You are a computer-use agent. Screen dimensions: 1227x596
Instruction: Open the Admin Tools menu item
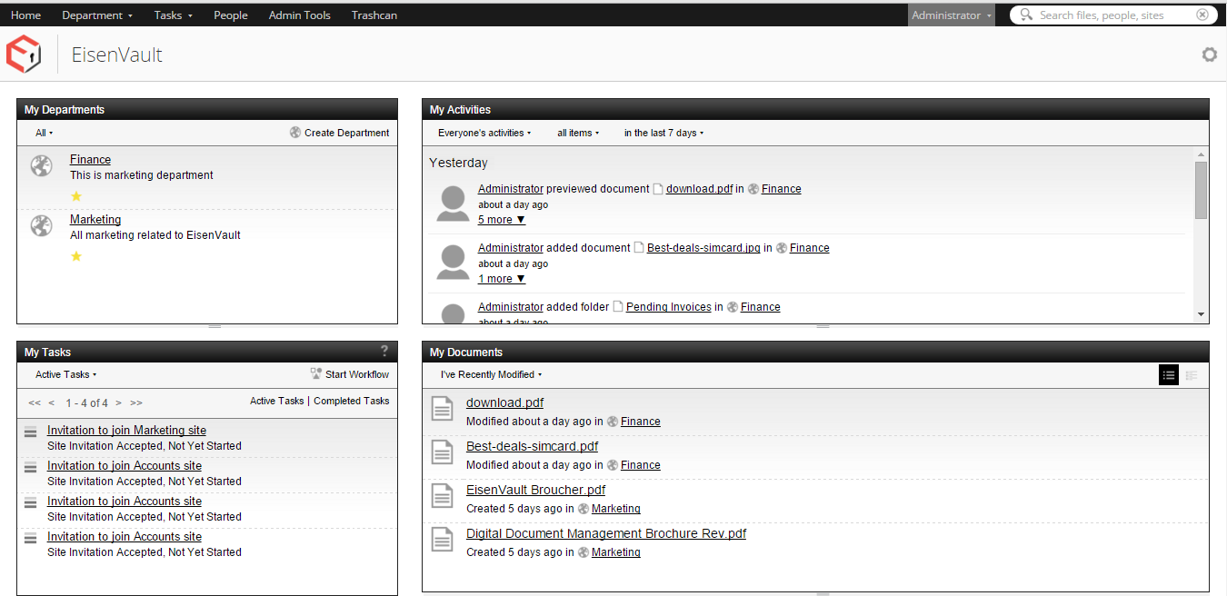(x=299, y=15)
